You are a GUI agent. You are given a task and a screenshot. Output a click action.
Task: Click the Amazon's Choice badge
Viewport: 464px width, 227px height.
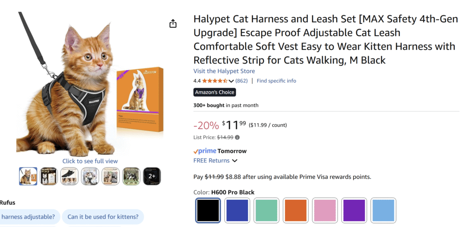[215, 92]
